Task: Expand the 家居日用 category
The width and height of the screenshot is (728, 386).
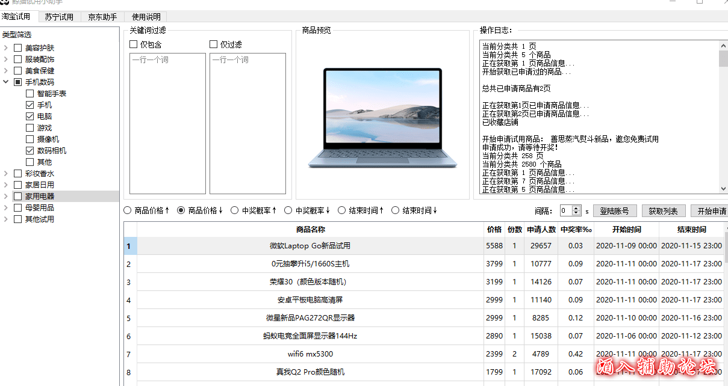Action: click(5, 185)
